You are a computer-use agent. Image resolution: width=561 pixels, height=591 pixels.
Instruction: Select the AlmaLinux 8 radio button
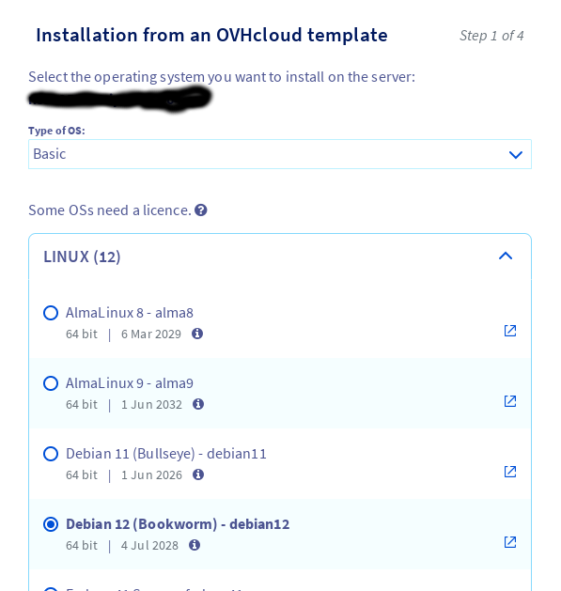51,313
